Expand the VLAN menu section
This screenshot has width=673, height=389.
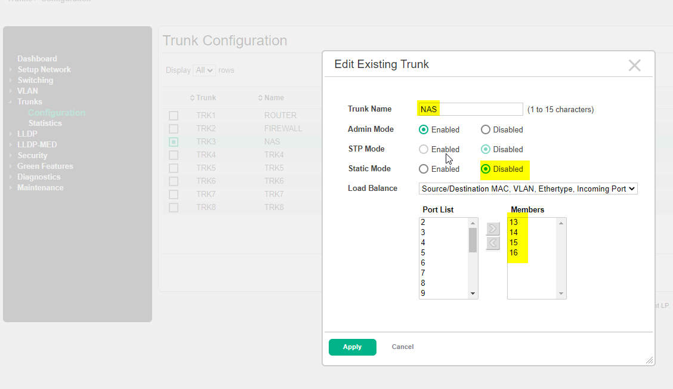27,91
